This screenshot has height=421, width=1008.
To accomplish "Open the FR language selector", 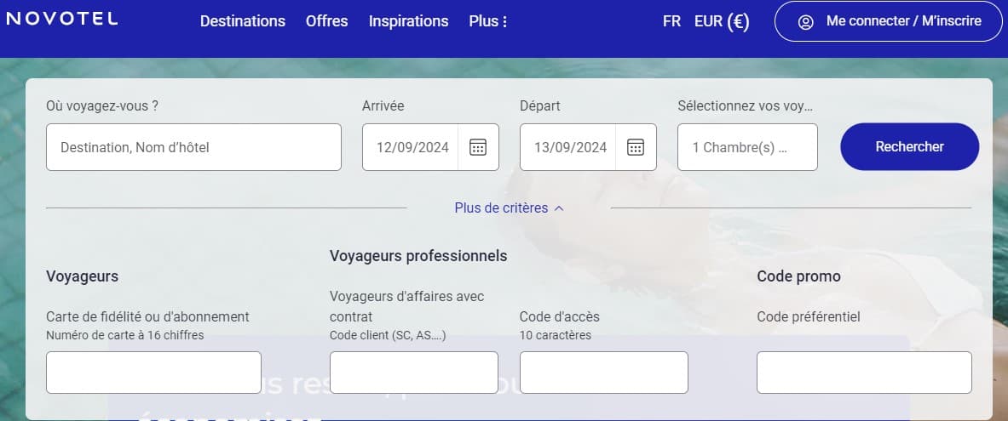I will coord(671,21).
